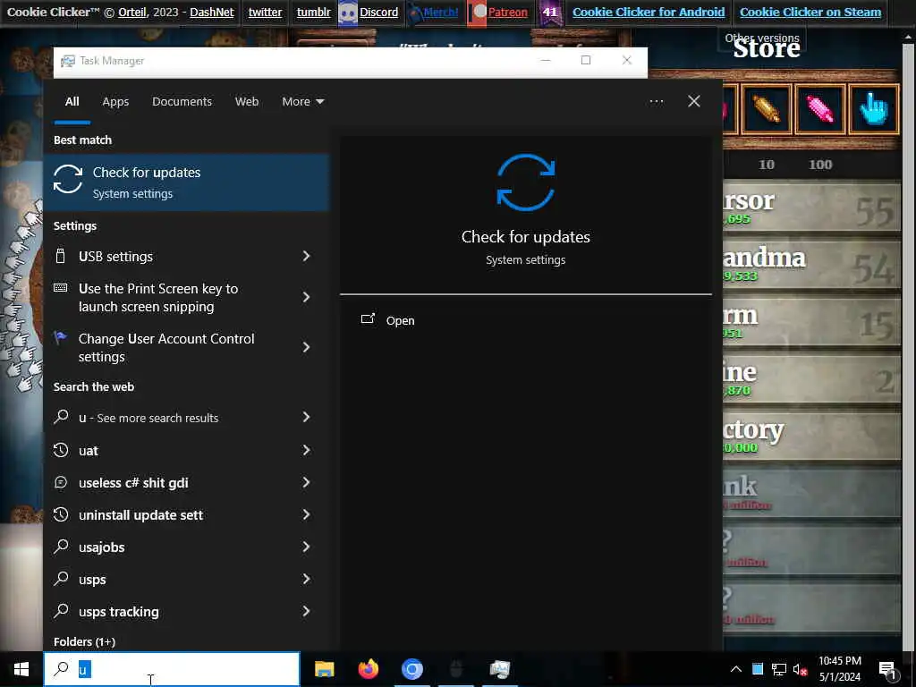The image size is (916, 687).
Task: Open the Patreon link in top bar
Action: pyautogui.click(x=508, y=12)
